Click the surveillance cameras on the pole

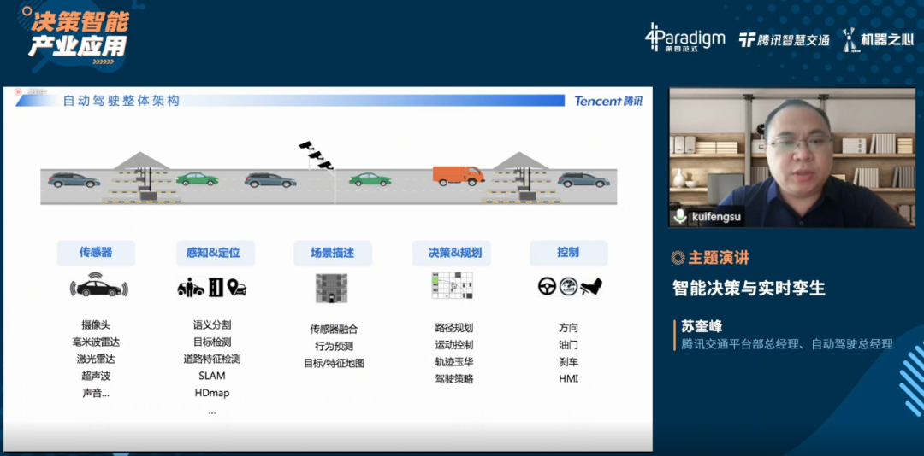click(x=317, y=155)
